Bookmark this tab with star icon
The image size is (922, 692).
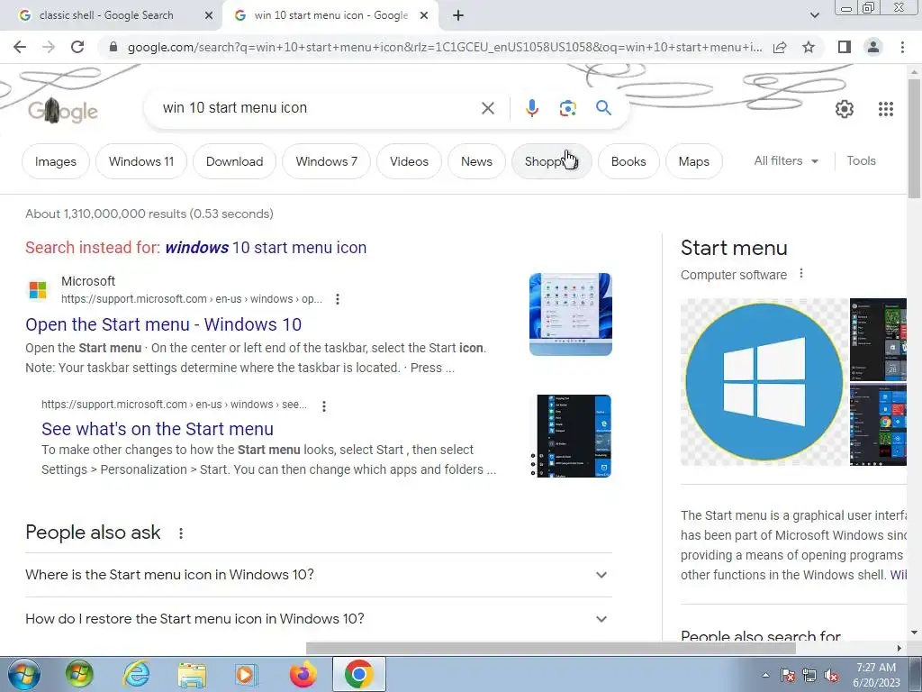coord(809,47)
